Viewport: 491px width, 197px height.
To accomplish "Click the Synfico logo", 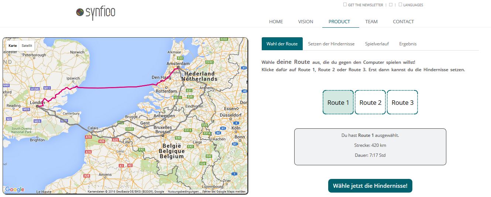I will click(96, 13).
